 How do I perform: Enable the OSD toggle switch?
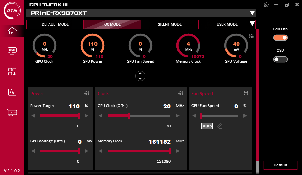(x=280, y=59)
